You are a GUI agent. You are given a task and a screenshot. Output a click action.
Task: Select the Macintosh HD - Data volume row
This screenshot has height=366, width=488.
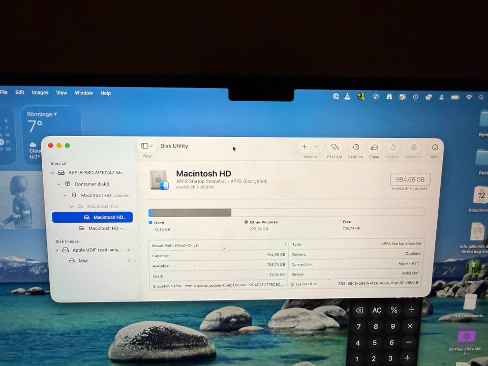click(102, 228)
